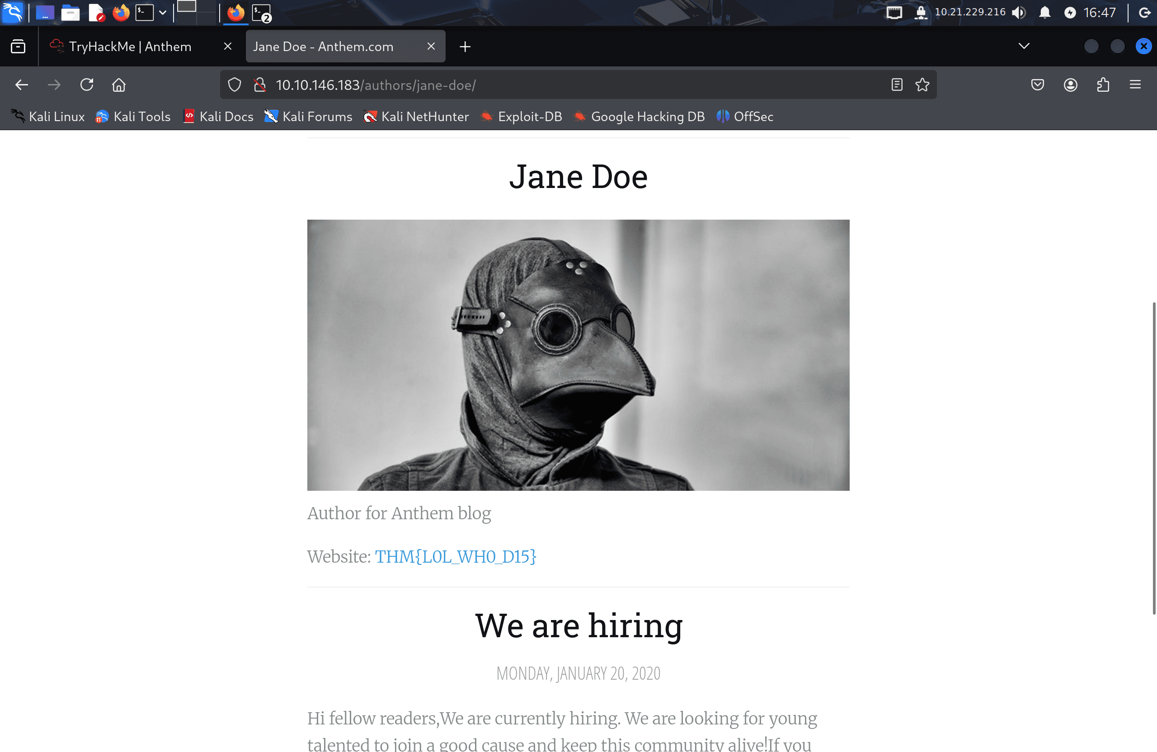Click the page vertical scrollbar
The image size is (1157, 752).
[1153, 458]
